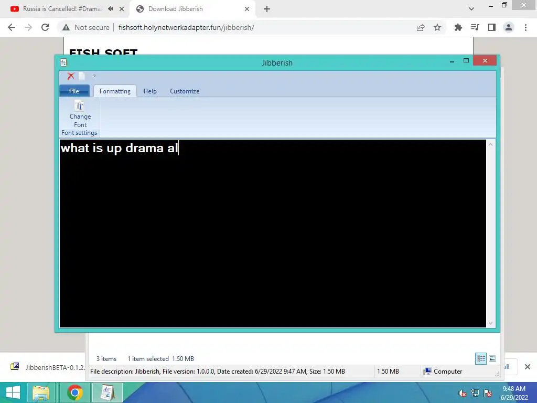Open the Windows Start button
Screen dimensions: 537x403
(x=13, y=393)
